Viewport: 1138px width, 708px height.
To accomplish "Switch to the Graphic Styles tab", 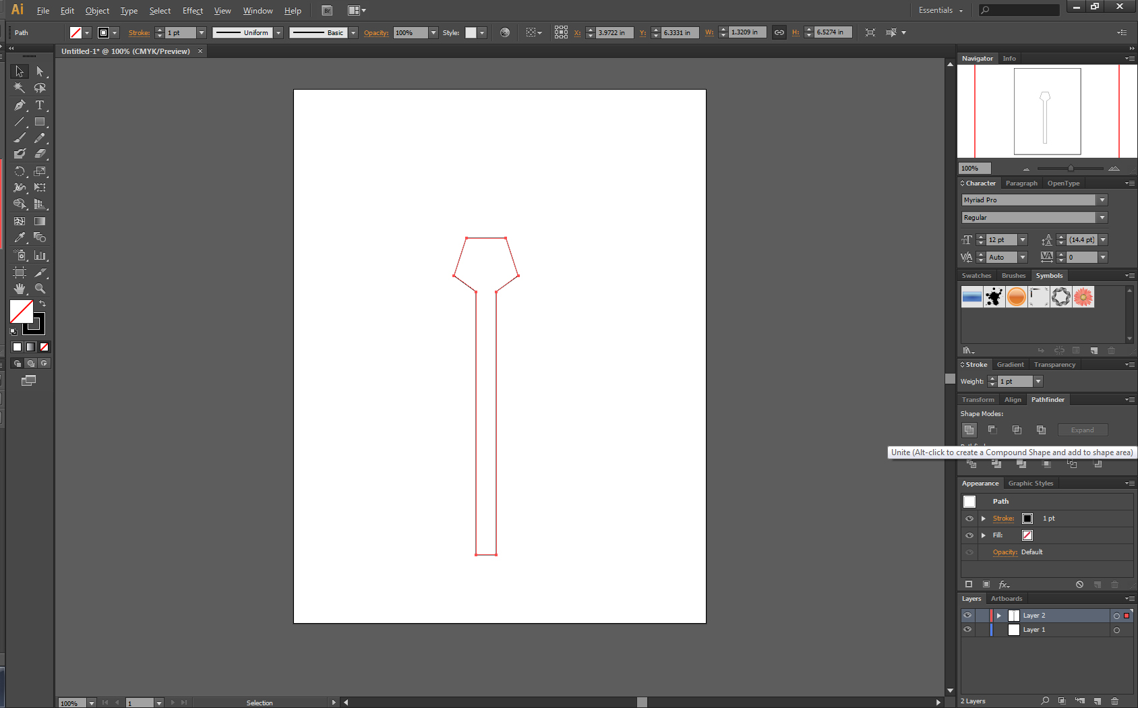I will coord(1031,483).
